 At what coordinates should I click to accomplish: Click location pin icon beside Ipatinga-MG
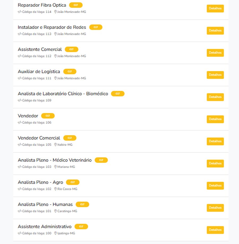(56, 233)
